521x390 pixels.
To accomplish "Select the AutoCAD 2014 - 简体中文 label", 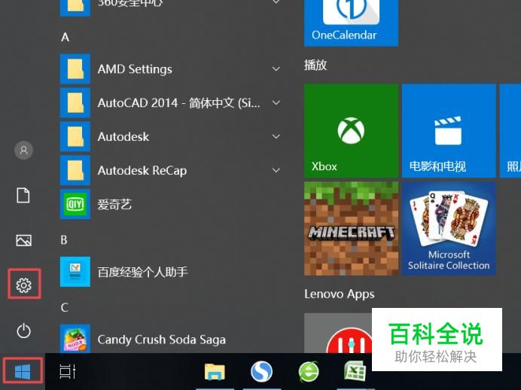I will coord(178,103).
